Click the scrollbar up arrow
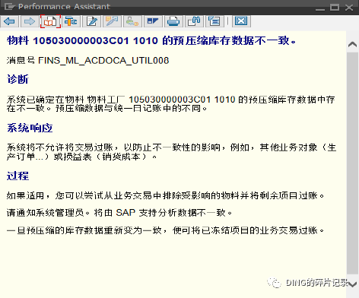Screen dimensions: 359x298 [x=352, y=44]
